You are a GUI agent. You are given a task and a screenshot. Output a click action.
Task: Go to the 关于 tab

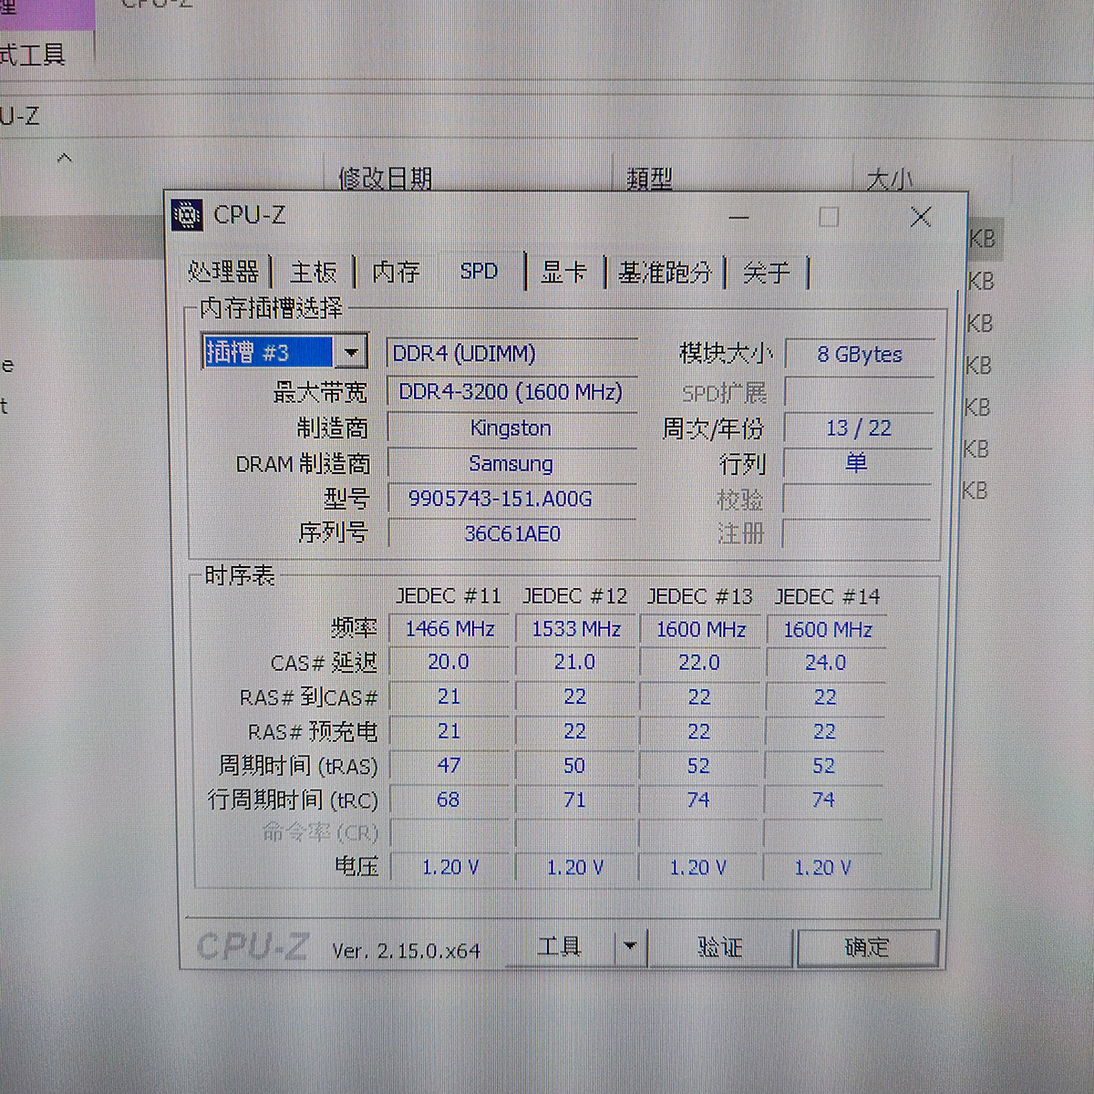coord(766,272)
